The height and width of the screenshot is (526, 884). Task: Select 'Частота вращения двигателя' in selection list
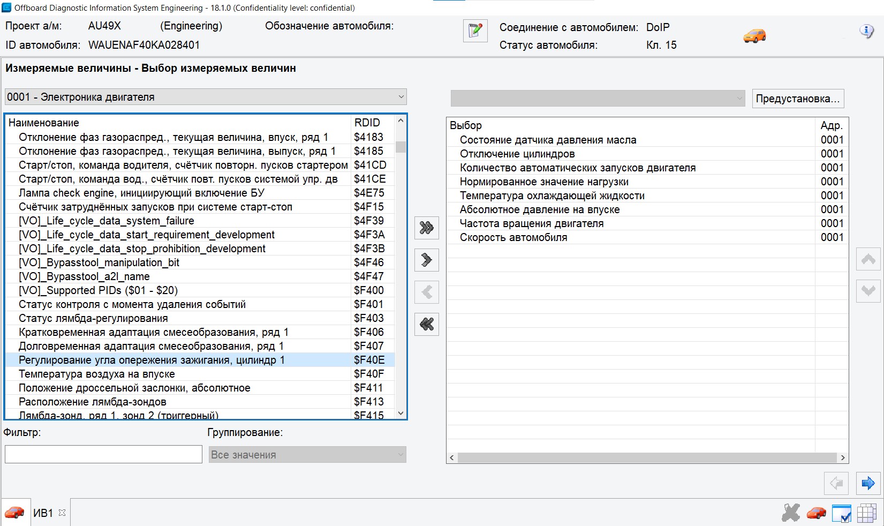click(x=532, y=223)
